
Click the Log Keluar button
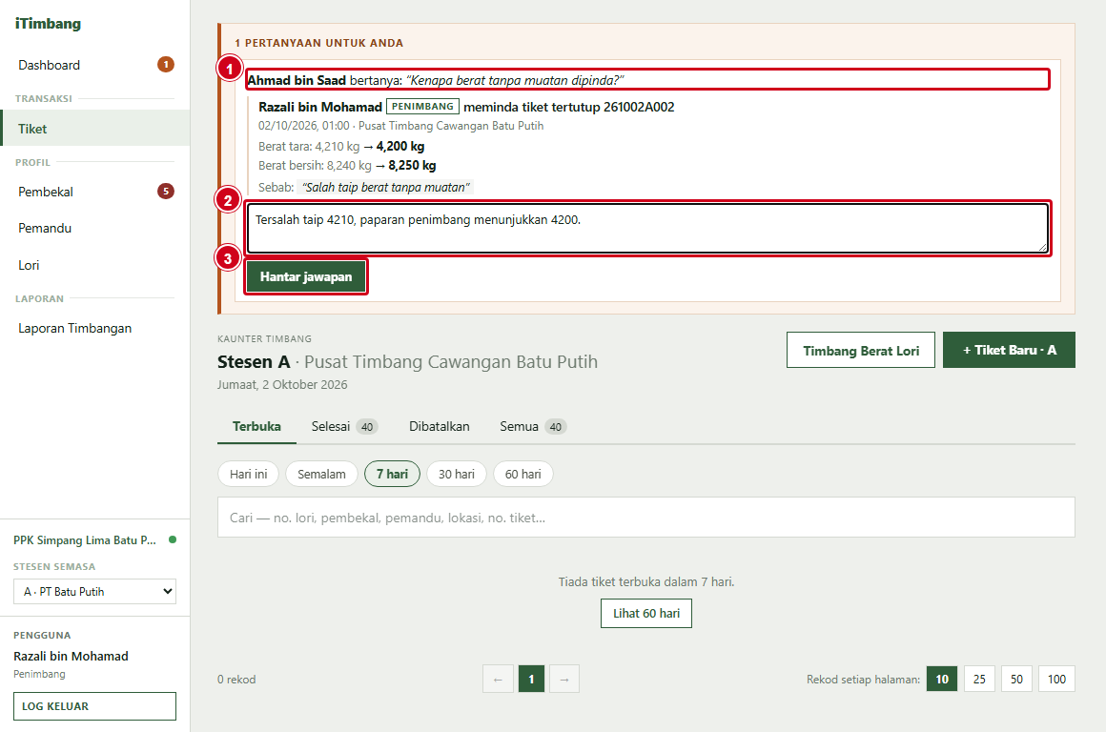(x=94, y=706)
